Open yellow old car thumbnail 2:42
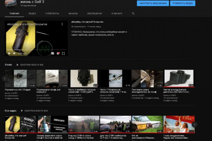 [x=148, y=125]
